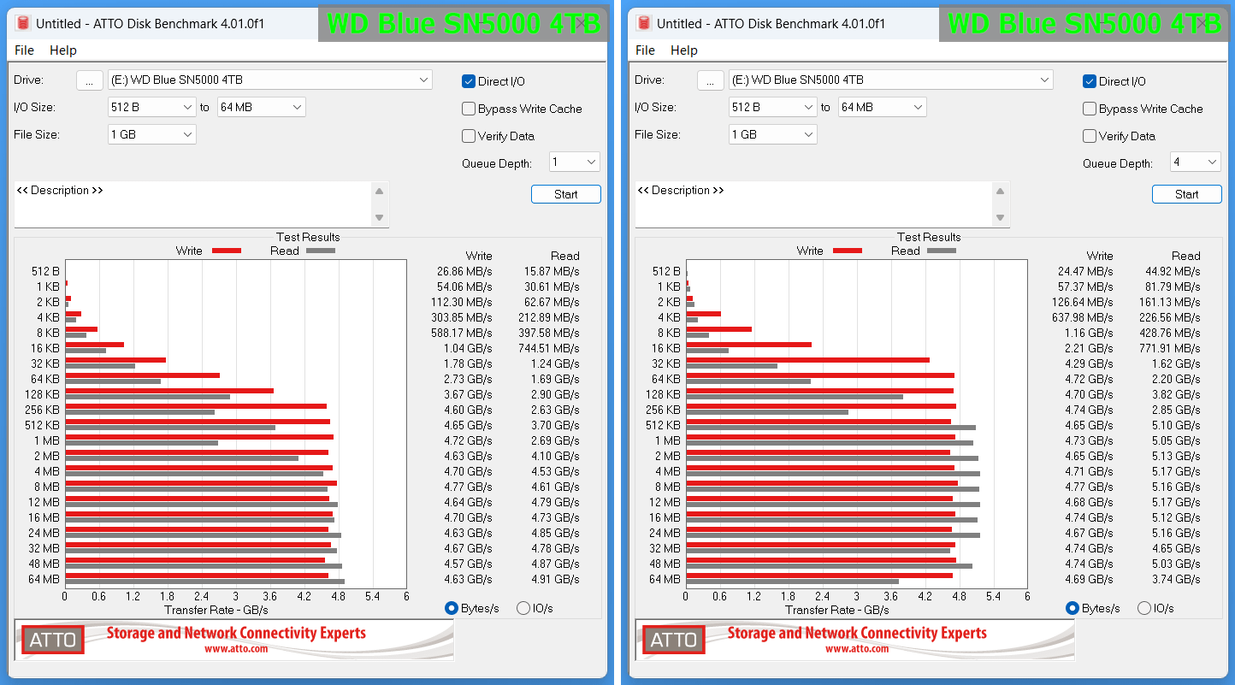The width and height of the screenshot is (1235, 685).
Task: Select the Bytes/s radio button in right window
Action: click(1072, 608)
